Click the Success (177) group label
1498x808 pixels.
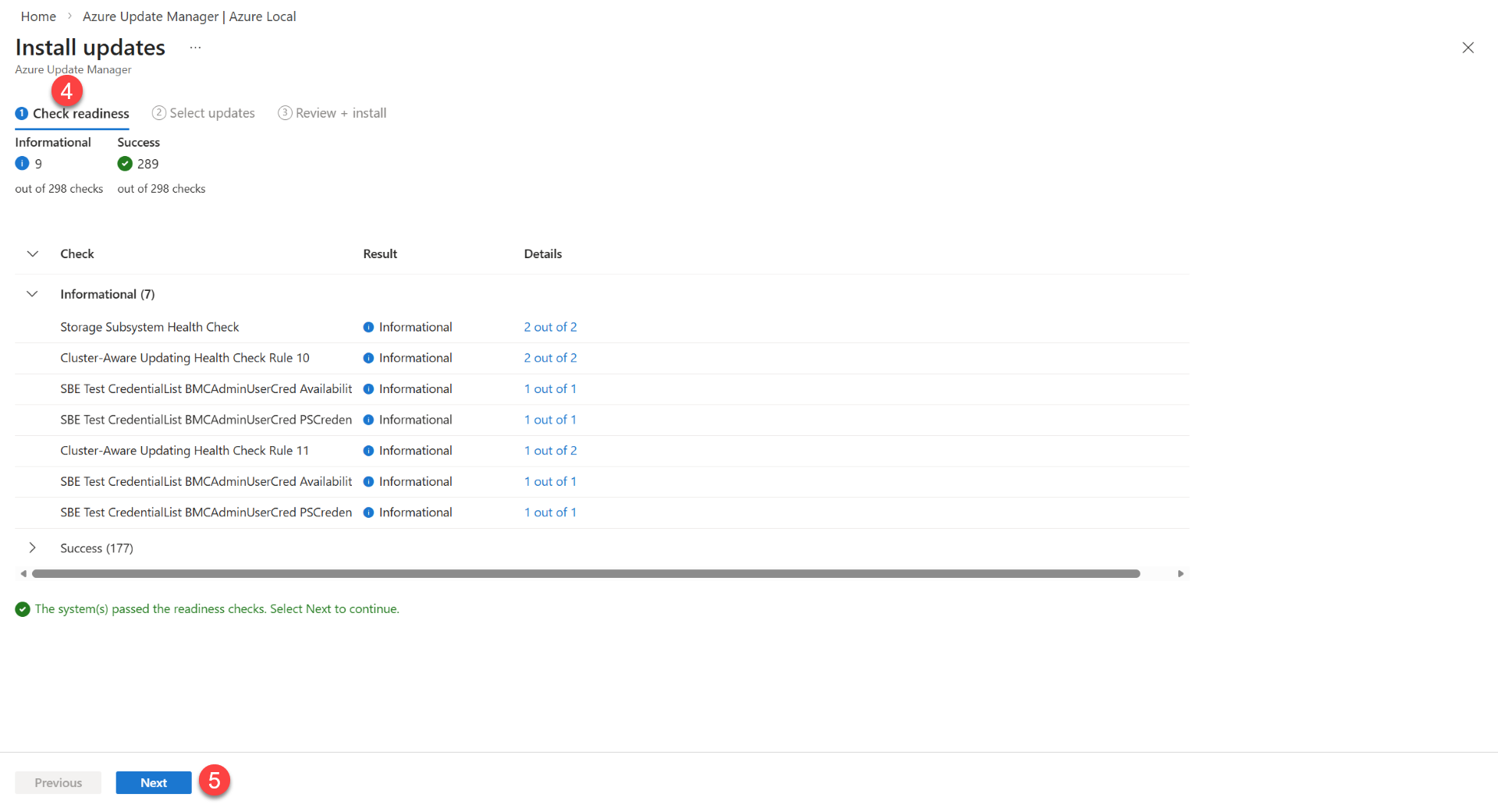[x=97, y=548]
